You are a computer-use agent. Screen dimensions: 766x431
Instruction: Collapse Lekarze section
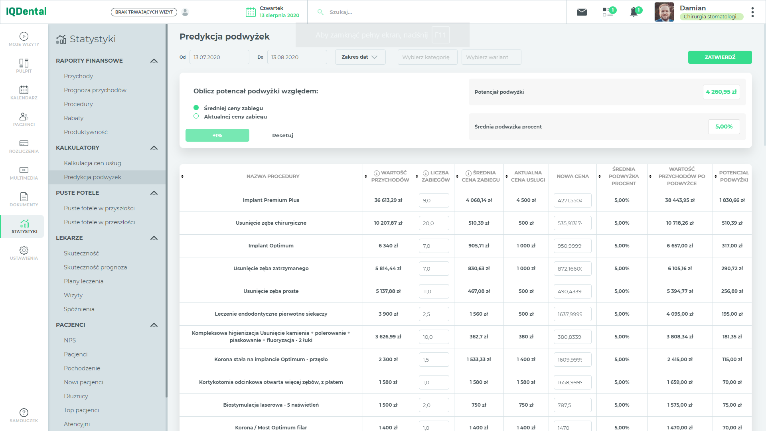click(154, 238)
